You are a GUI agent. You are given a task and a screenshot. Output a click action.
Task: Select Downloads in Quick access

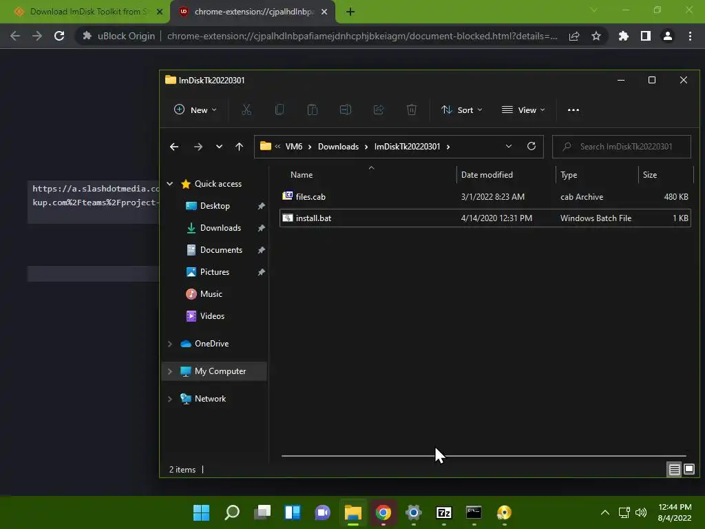pyautogui.click(x=220, y=227)
